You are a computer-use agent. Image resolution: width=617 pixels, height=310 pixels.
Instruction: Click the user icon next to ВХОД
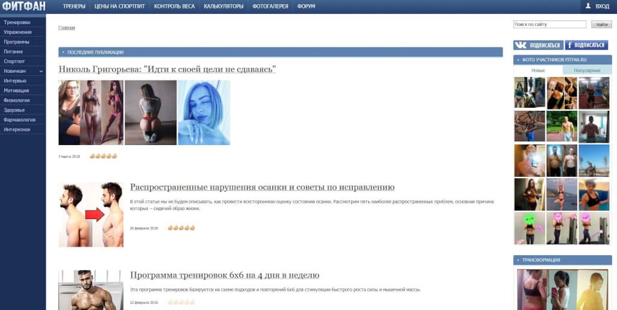coord(588,6)
